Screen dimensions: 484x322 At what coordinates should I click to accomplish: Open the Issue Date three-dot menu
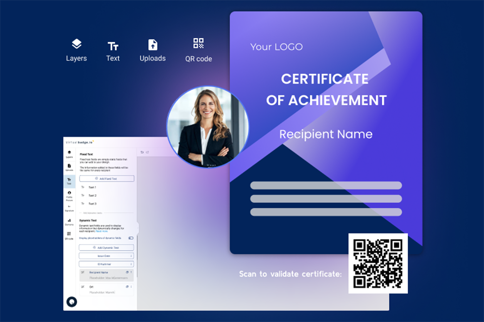tap(131, 256)
